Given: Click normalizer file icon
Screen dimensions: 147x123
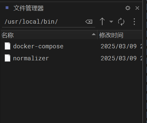Looking at the screenshot, I should point(7,58).
